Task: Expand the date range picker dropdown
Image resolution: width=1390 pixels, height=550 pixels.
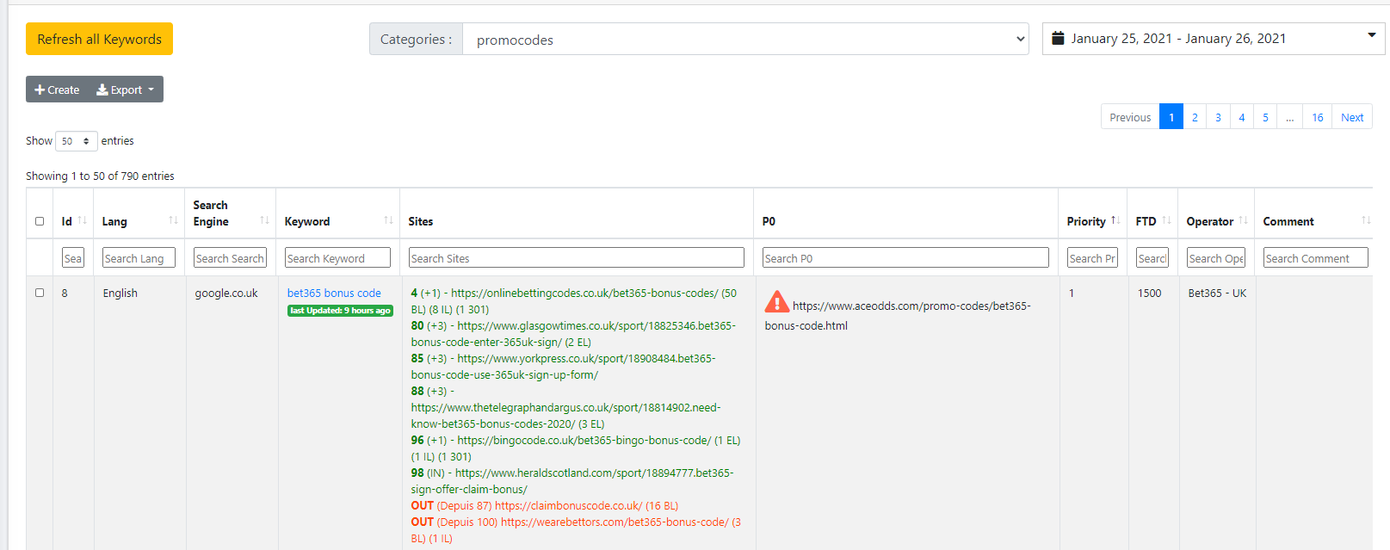Action: point(1371,36)
